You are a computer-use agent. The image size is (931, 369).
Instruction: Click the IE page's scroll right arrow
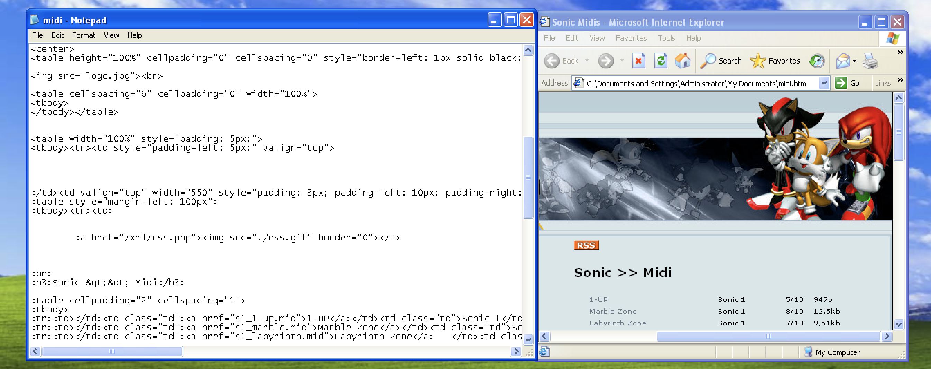pyautogui.click(x=886, y=337)
